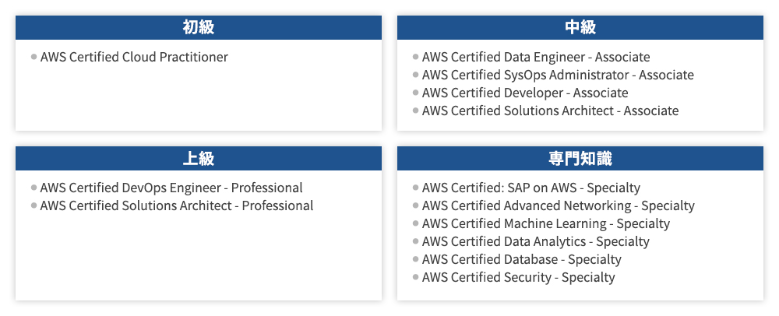The height and width of the screenshot is (316, 779).
Task: Click bullet beside DevOps Engineer - Professional
Action: [x=34, y=188]
